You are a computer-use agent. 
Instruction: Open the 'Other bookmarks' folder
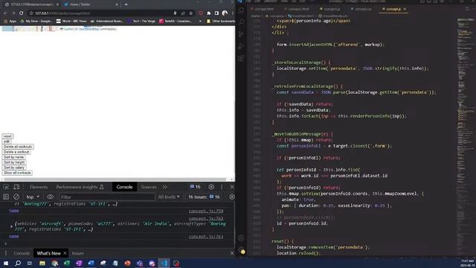click(221, 21)
